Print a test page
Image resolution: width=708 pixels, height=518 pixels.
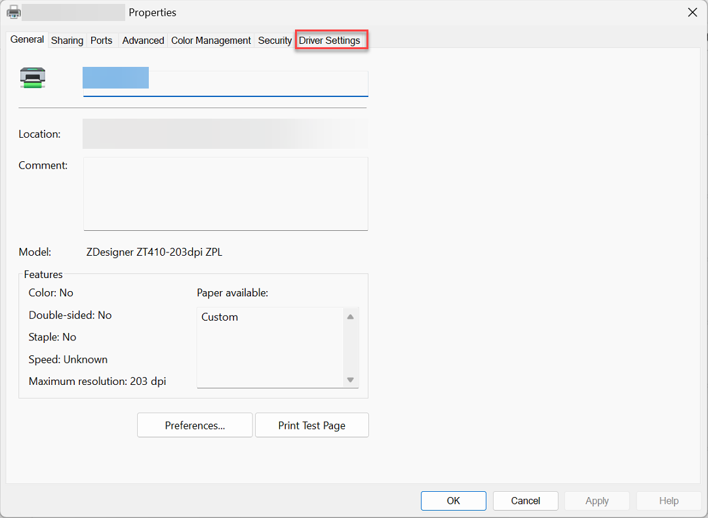coord(311,425)
